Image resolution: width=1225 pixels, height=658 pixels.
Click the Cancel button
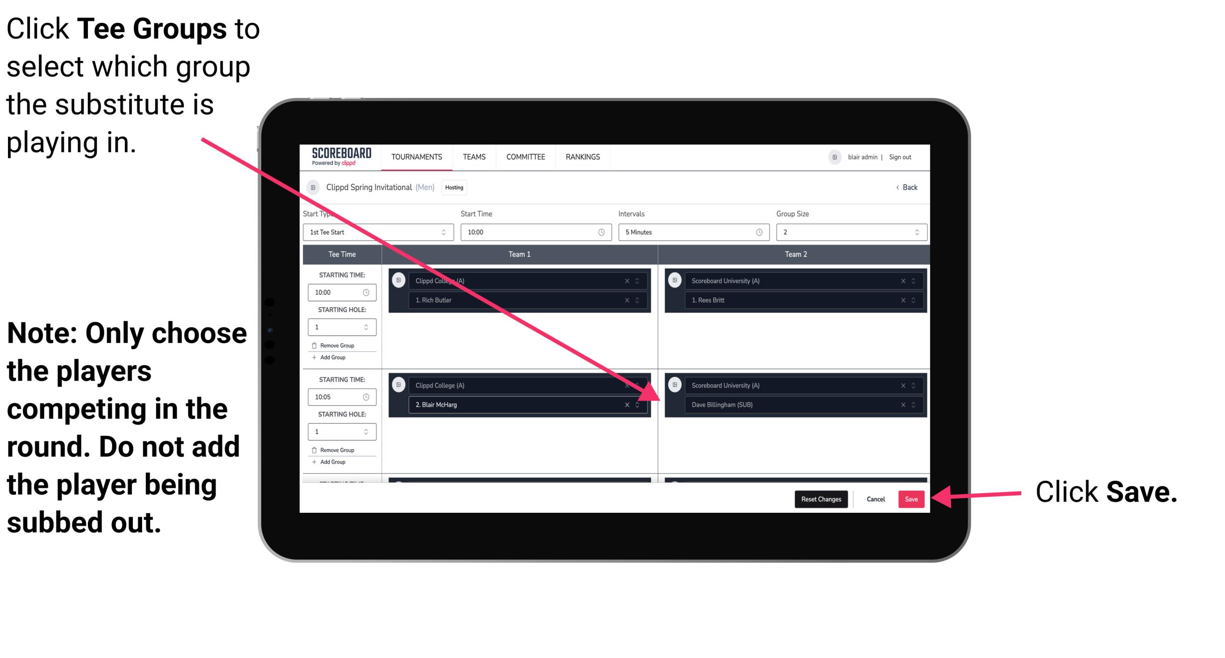[874, 498]
